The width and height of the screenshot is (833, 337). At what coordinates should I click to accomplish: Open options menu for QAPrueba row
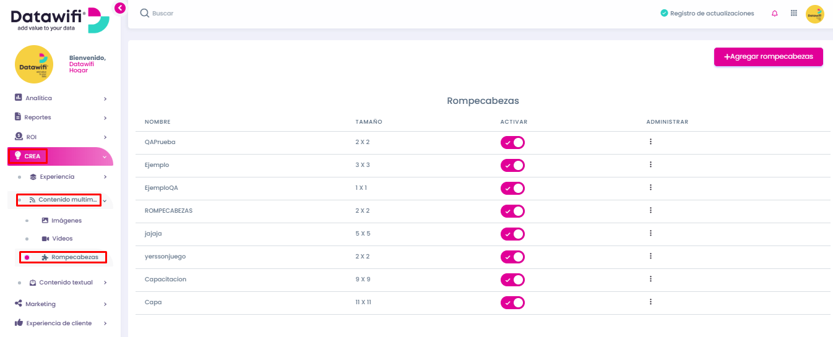point(650,142)
